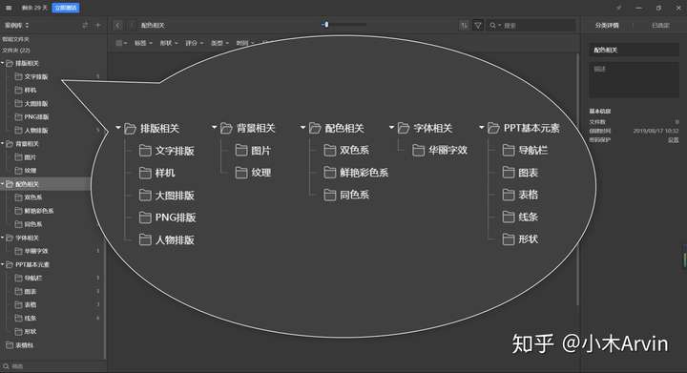Screen dimensions: 687x373
Task: Click the 字体相关 folder icon in sidebar
Action: click(x=10, y=238)
